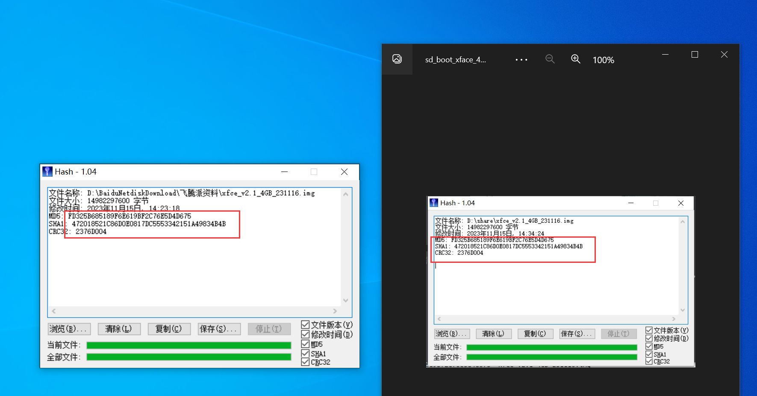
Task: Click the greyed 停止(T) button in the left Hash window
Action: tap(269, 329)
